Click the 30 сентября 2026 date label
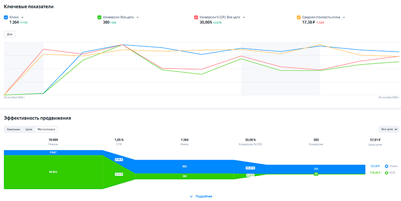This screenshot has height=201, width=401. point(389,97)
